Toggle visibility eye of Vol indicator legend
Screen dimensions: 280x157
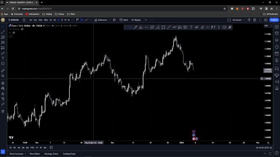click(x=14, y=33)
